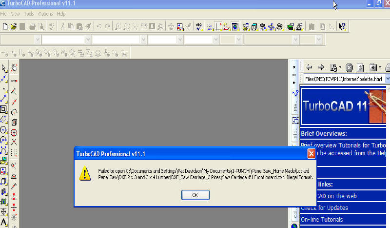Expand the last property bar dropdown

pos(319,40)
